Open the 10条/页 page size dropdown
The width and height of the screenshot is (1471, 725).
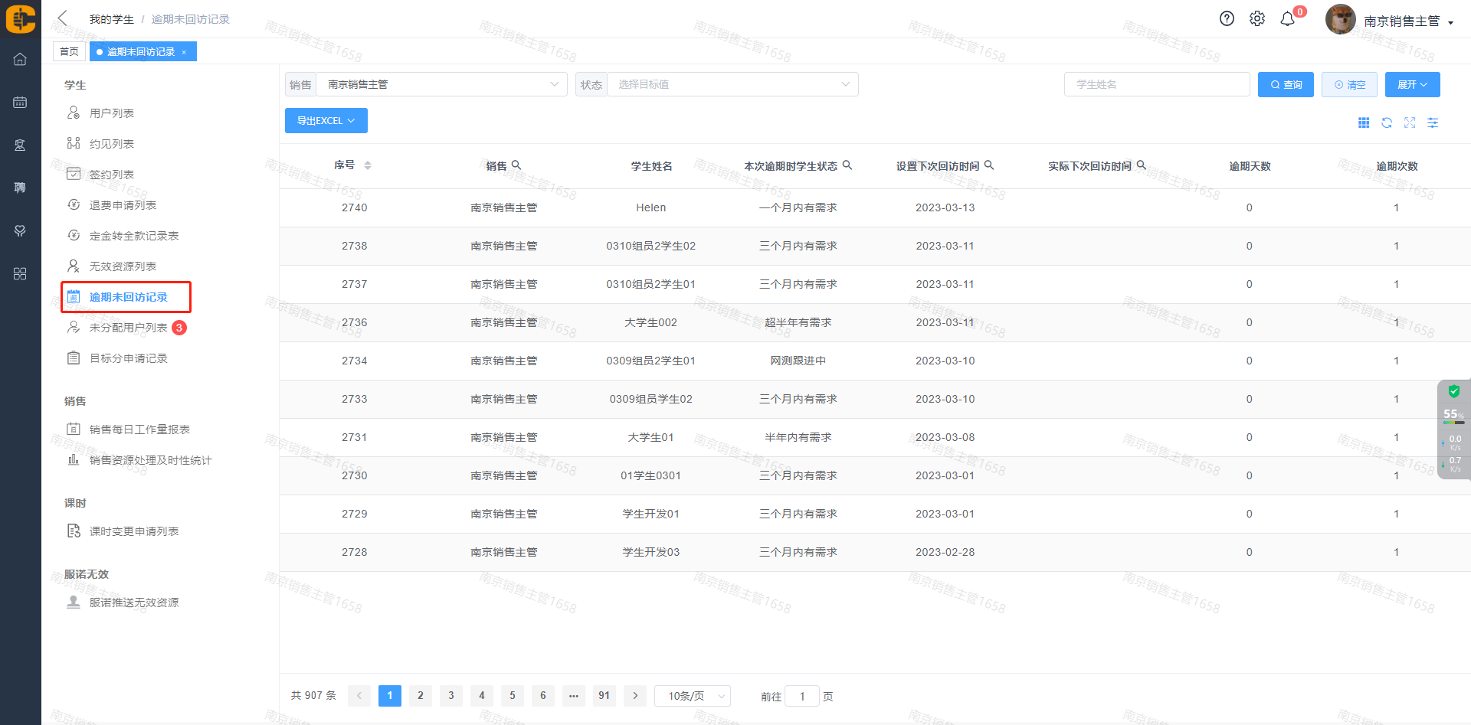[693, 696]
